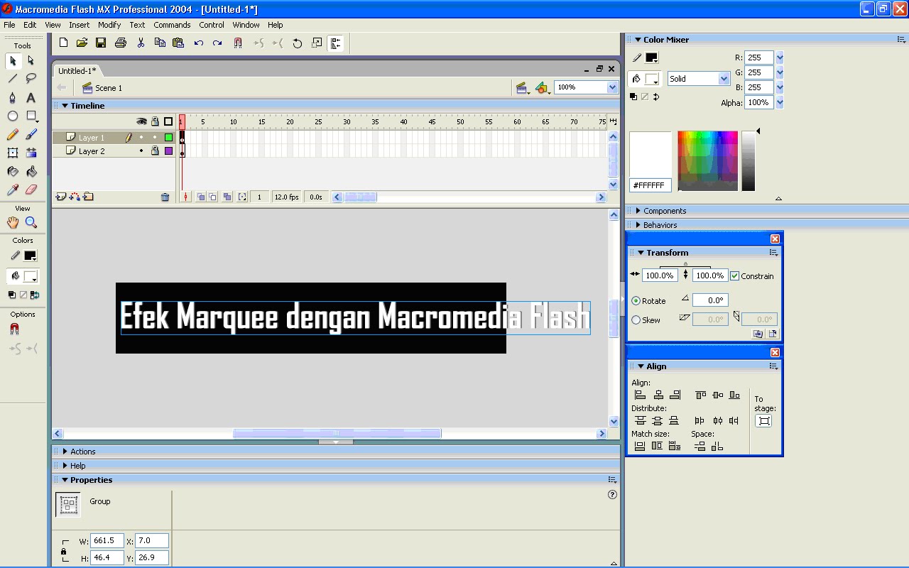Click the brightness slider bar

pyautogui.click(x=748, y=160)
